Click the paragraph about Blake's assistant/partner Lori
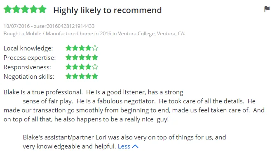Screen dimensions: 277x153 [x=124, y=142]
